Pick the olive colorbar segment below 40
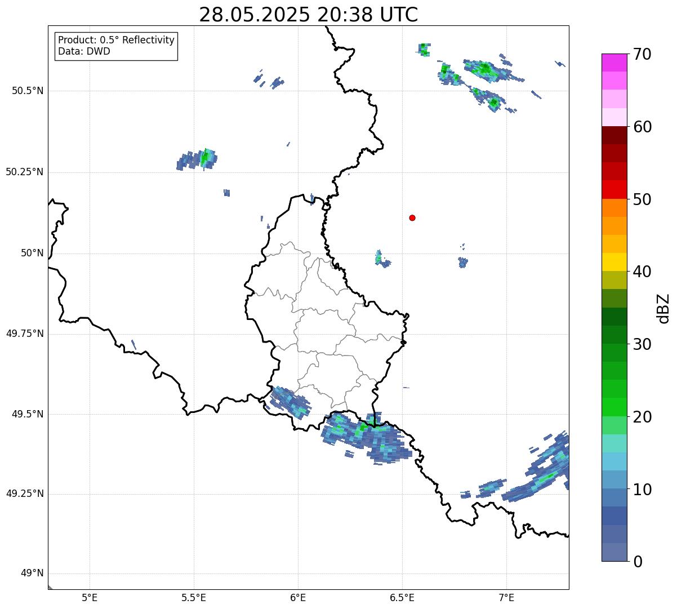677x609 pixels. (614, 280)
